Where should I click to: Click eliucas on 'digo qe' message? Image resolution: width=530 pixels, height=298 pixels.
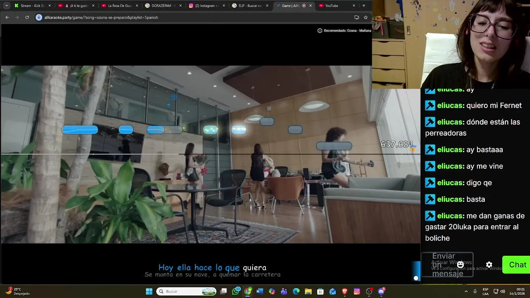point(450,183)
